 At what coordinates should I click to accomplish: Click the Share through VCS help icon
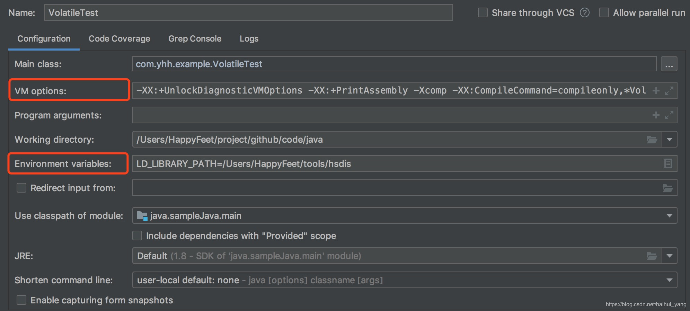coord(585,13)
